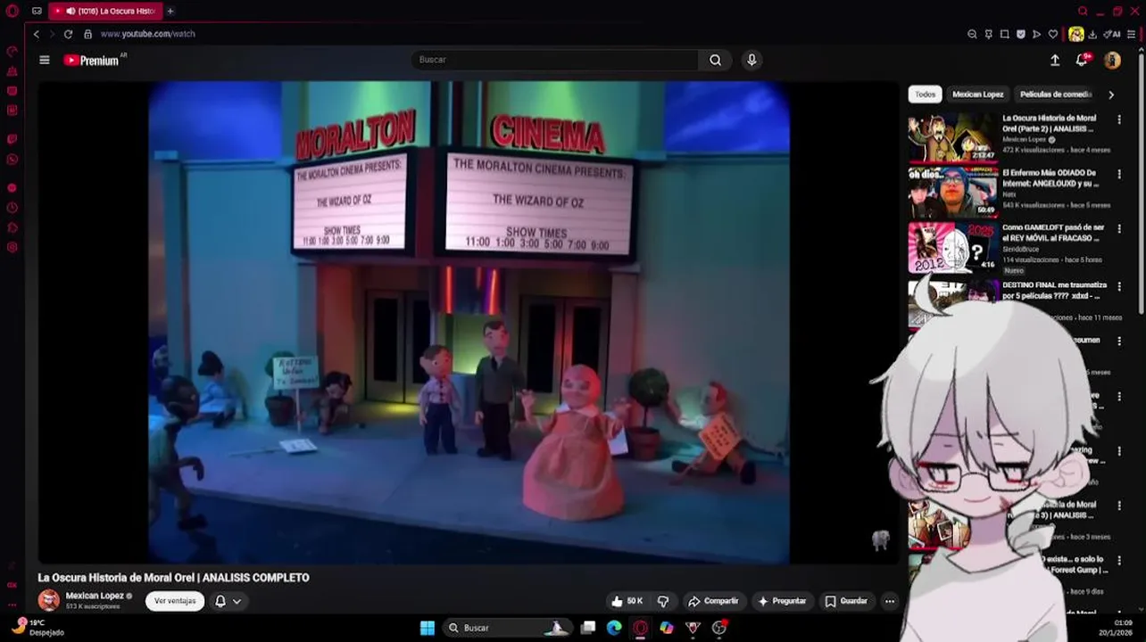Open the WhatsApp sidebar icon
Screen dimensions: 1146x642
(12, 160)
